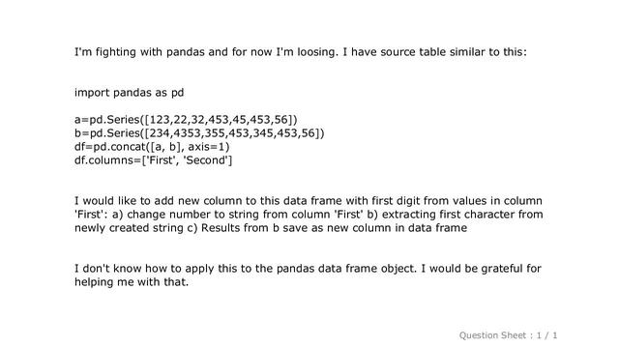The height and width of the screenshot is (348, 619).
Task: Click the text 'newly created string c)'
Action: tap(135, 228)
